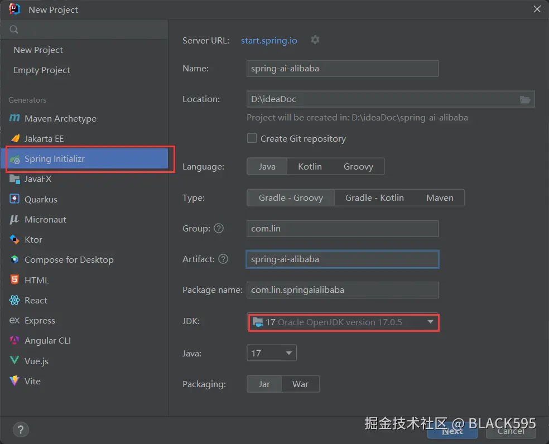The width and height of the screenshot is (549, 444).
Task: Click the Vue.js V icon
Action: click(x=15, y=360)
